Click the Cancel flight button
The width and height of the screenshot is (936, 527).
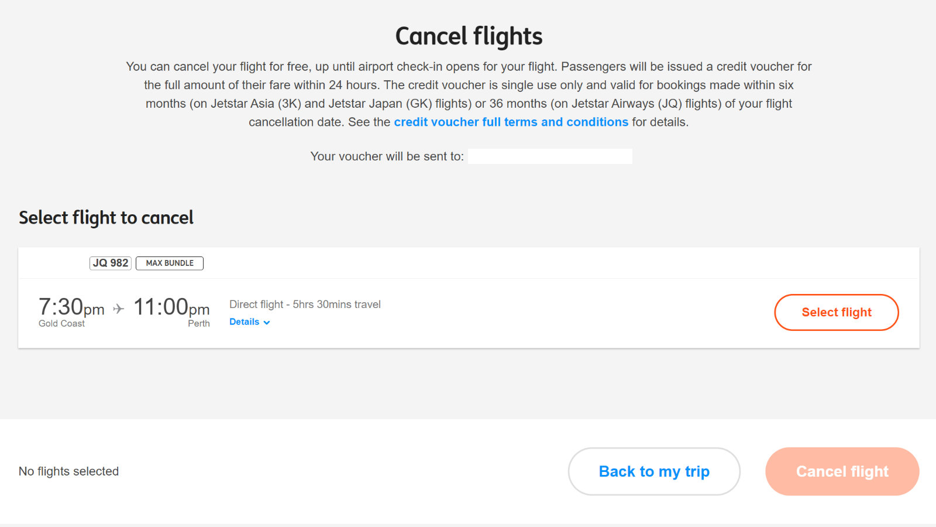tap(842, 471)
